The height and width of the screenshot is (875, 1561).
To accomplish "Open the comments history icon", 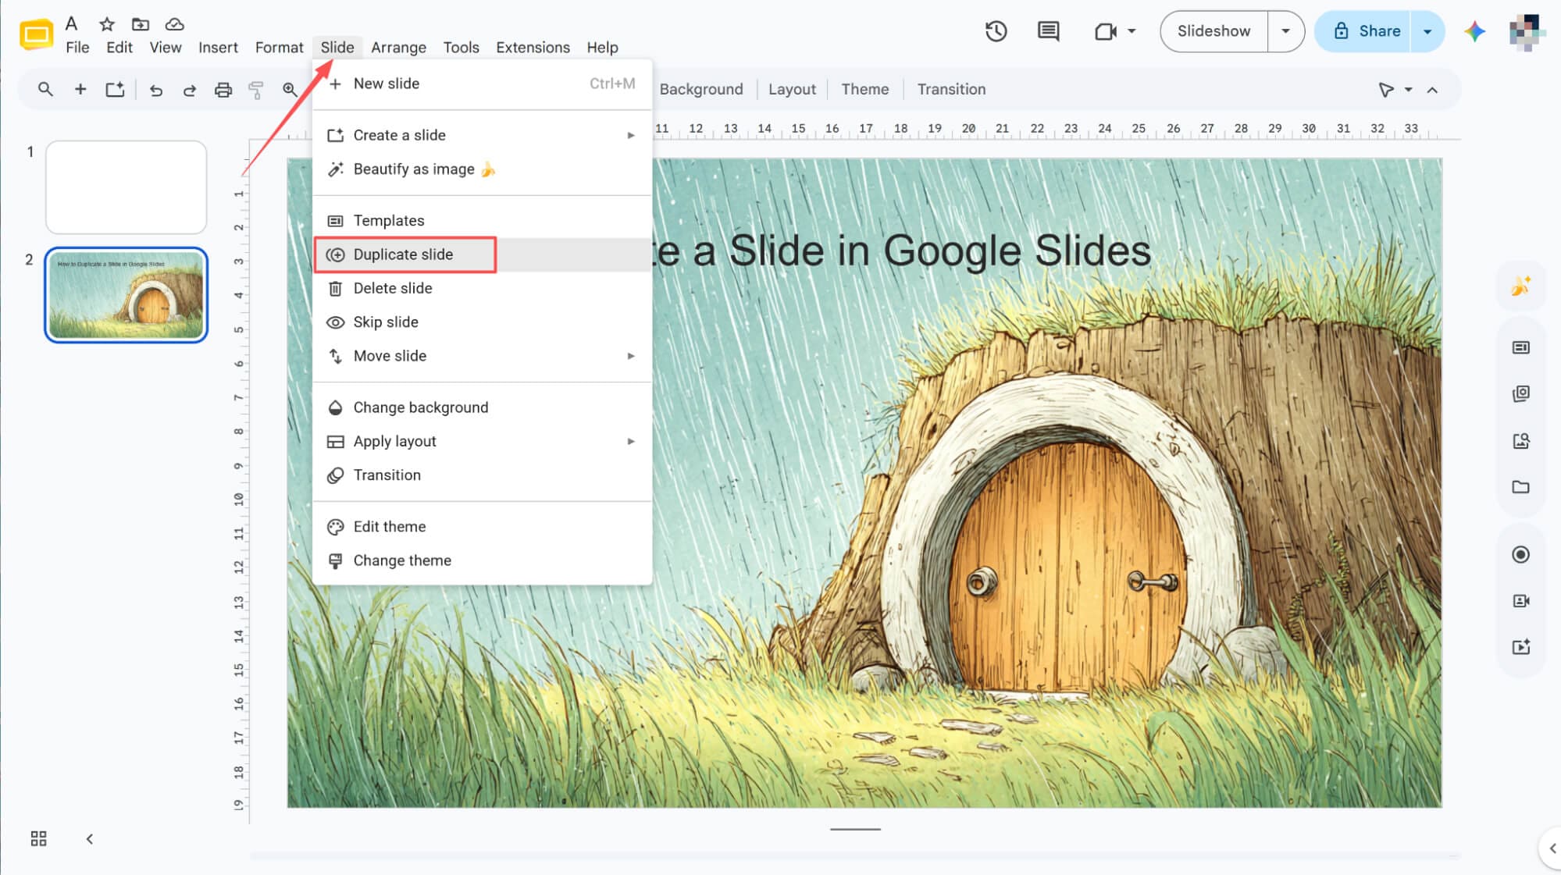I will 1048,31.
